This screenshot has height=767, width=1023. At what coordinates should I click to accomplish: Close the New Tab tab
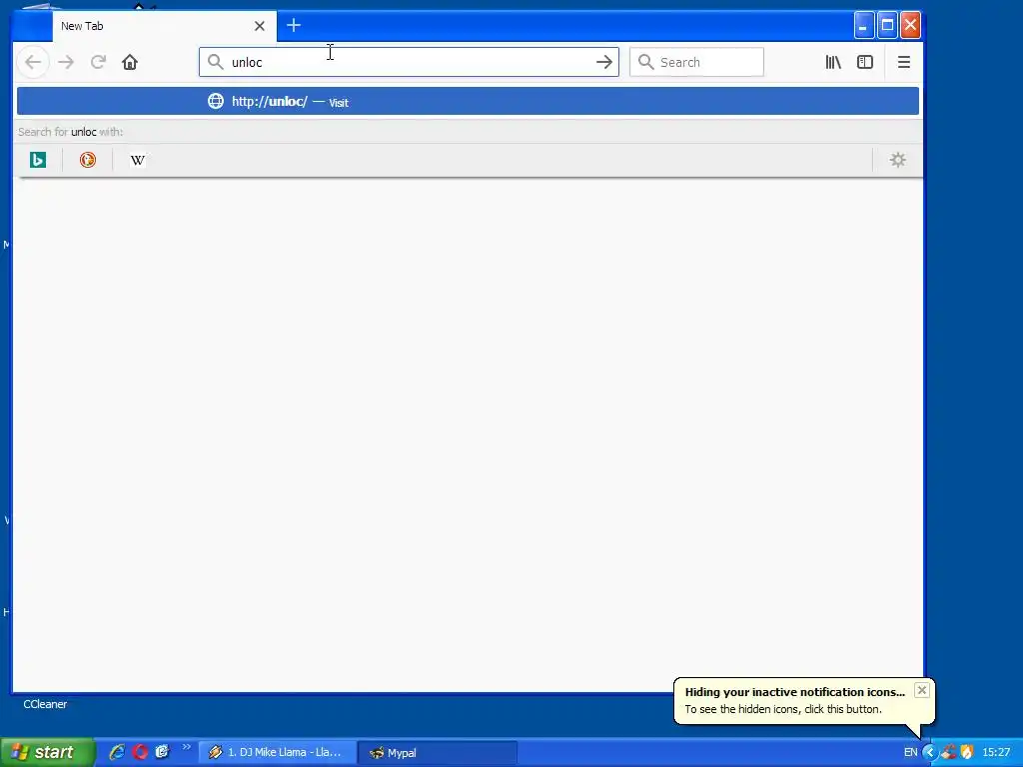pyautogui.click(x=260, y=26)
